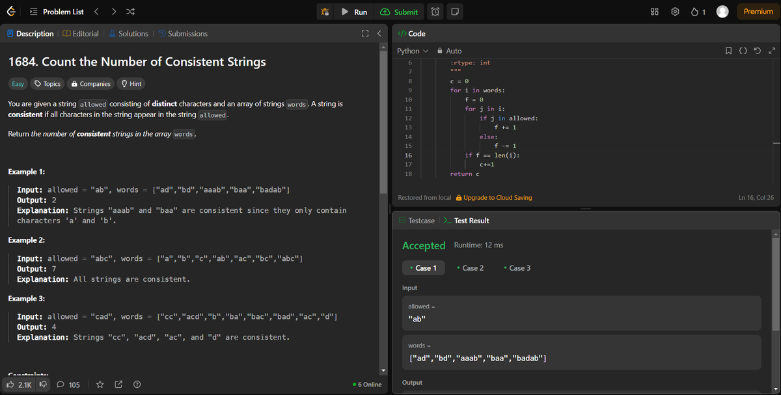Click the debugger bug icon
This screenshot has width=781, height=395.
pos(326,12)
